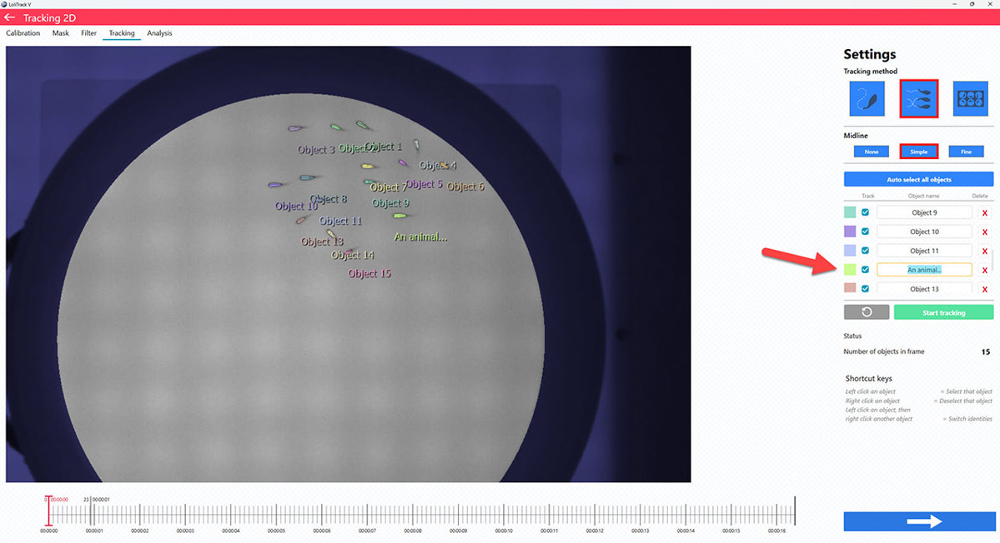The height and width of the screenshot is (543, 1000).
Task: Switch to the Tracking tab
Action: [x=121, y=33]
